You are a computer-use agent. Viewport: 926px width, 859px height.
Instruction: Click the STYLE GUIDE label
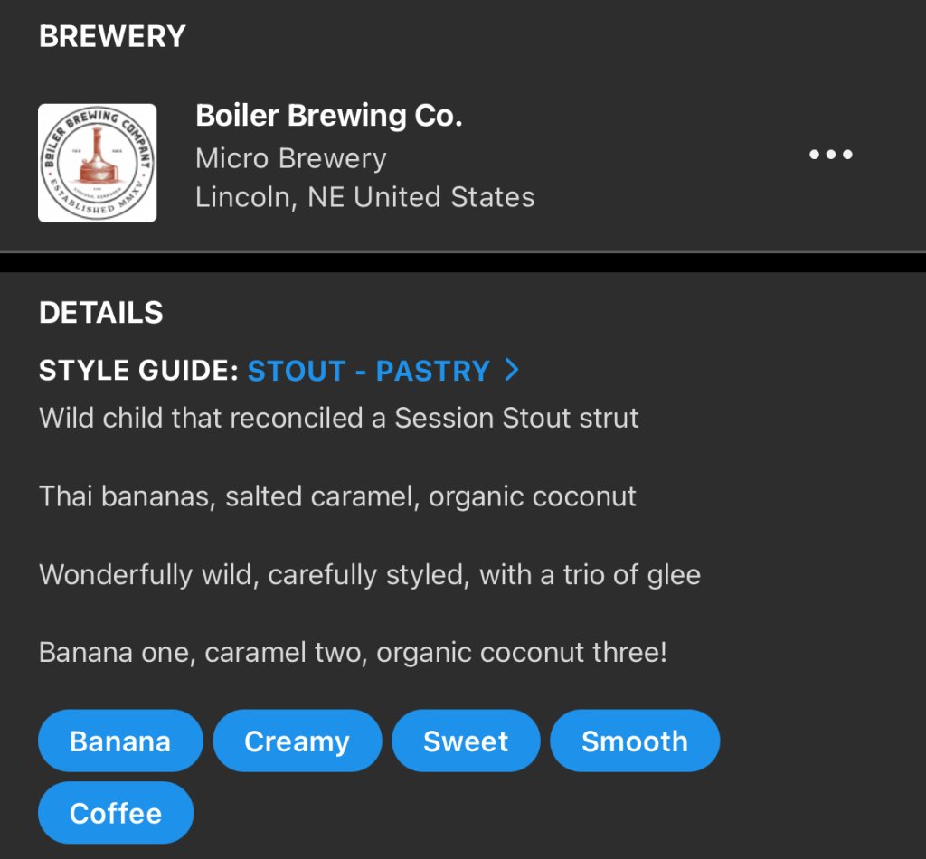(138, 371)
